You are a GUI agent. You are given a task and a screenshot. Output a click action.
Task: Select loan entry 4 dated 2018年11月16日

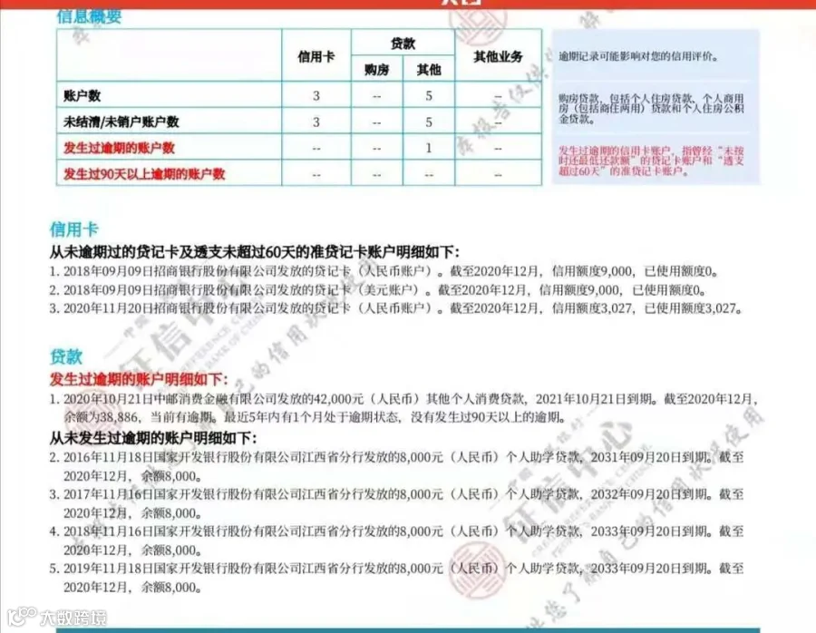[x=396, y=540]
